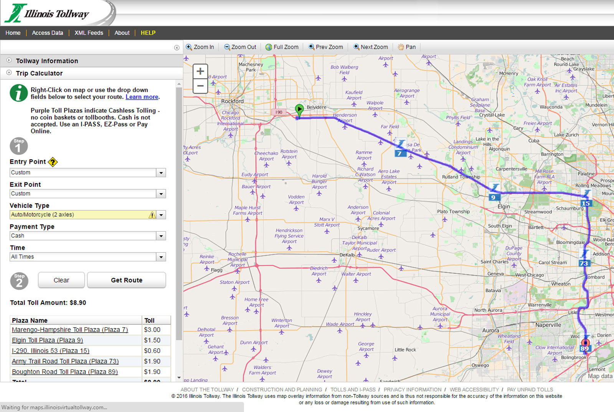614x412 pixels.
Task: Activate the Pan hand tool
Action: 407,47
